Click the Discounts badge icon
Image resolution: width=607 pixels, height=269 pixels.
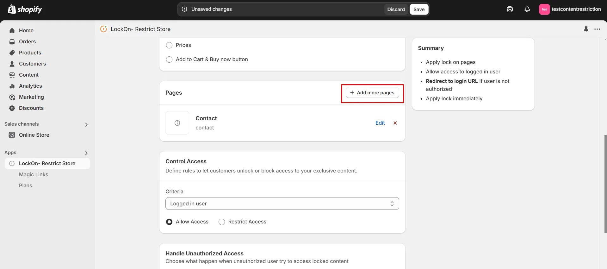tap(12, 108)
